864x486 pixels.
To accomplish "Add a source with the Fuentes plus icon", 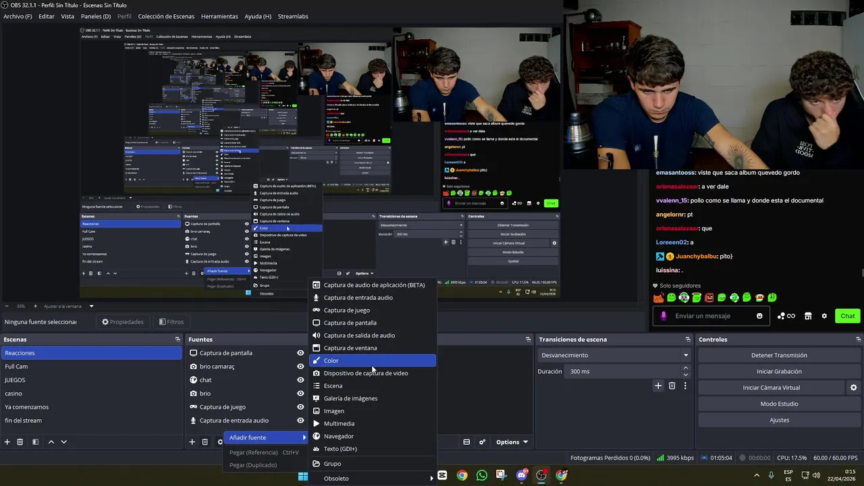I will [192, 442].
